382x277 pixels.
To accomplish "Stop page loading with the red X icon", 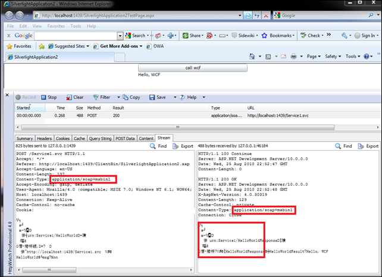I will [266, 15].
